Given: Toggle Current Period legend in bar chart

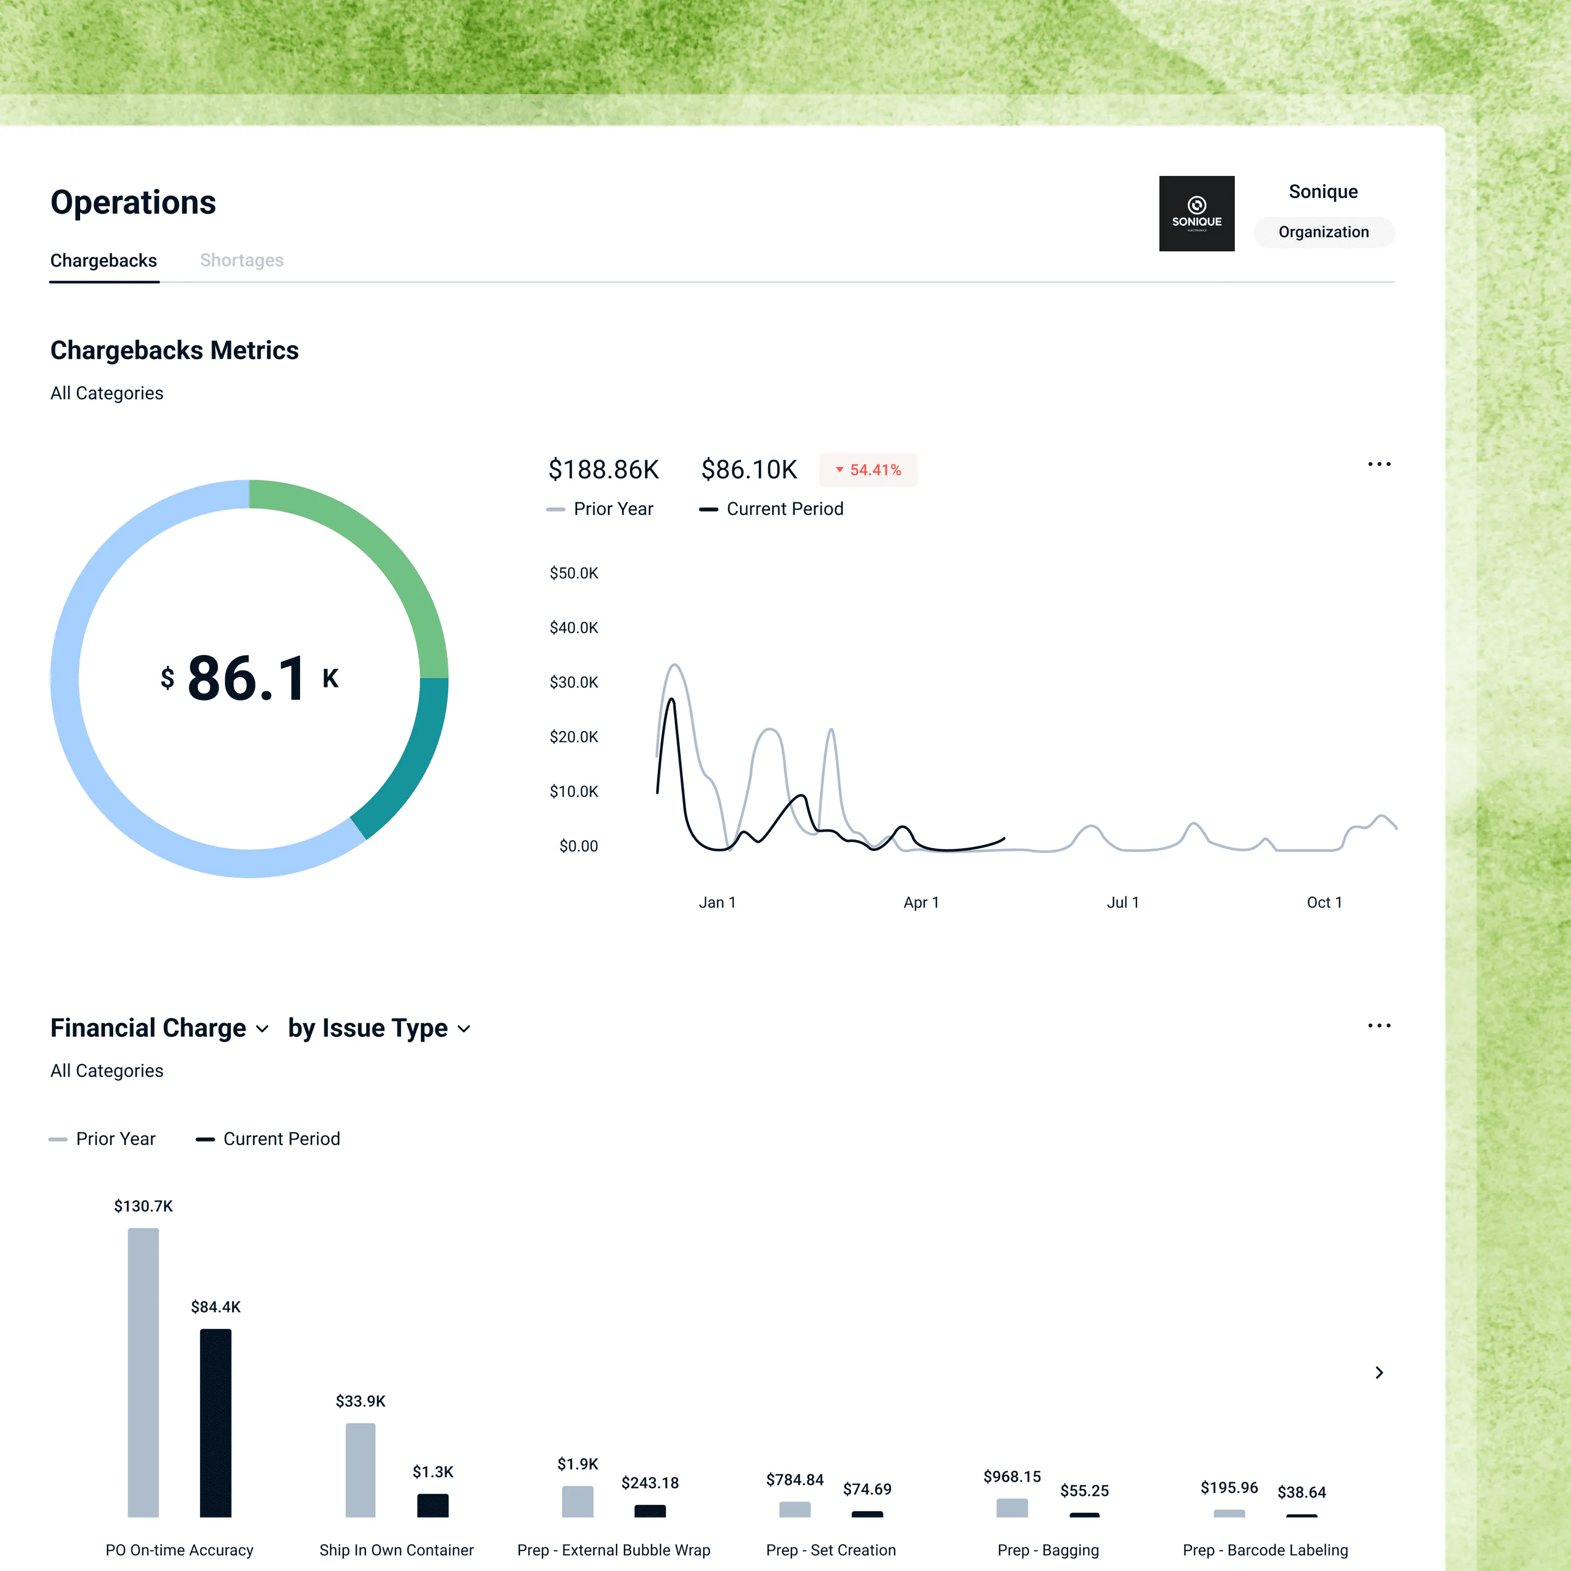Looking at the screenshot, I should 268,1139.
